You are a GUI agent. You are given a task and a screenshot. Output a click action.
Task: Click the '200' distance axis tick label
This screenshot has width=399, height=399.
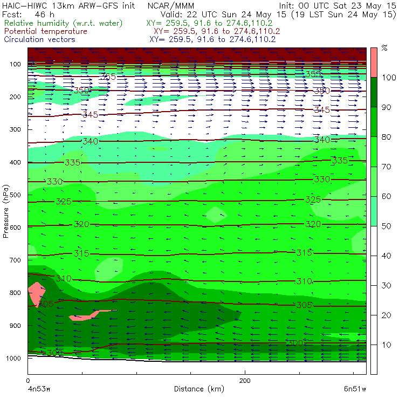(x=245, y=381)
